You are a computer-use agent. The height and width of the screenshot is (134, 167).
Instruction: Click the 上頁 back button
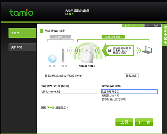pyautogui.click(x=124, y=122)
